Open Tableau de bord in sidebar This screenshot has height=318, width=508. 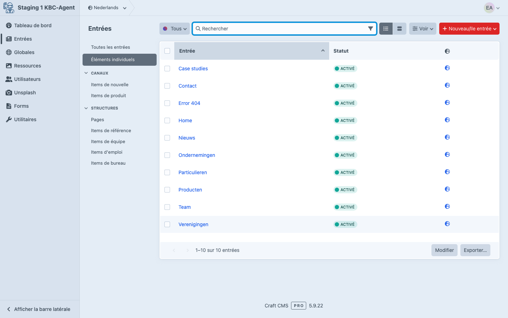point(40,25)
